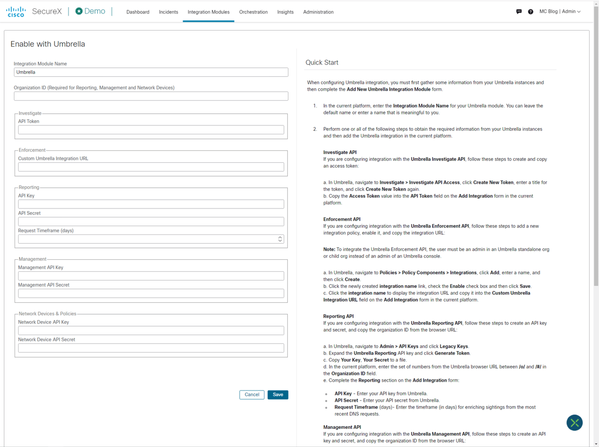Click the Quick Start heading
Viewport: 599px width, 447px height.
(322, 62)
